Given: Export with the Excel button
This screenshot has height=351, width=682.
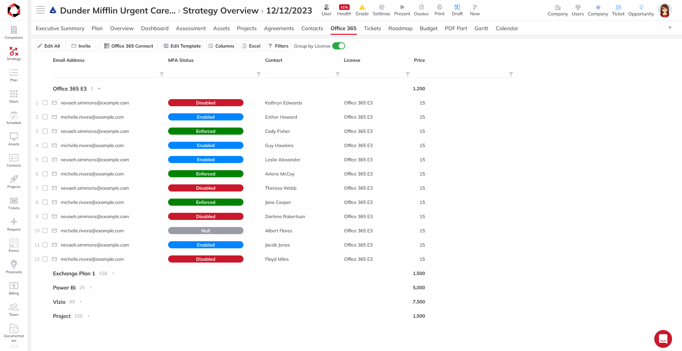Looking at the screenshot, I should click(251, 46).
